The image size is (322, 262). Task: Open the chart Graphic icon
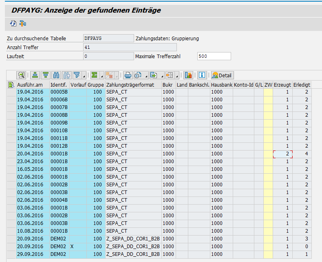click(188, 75)
